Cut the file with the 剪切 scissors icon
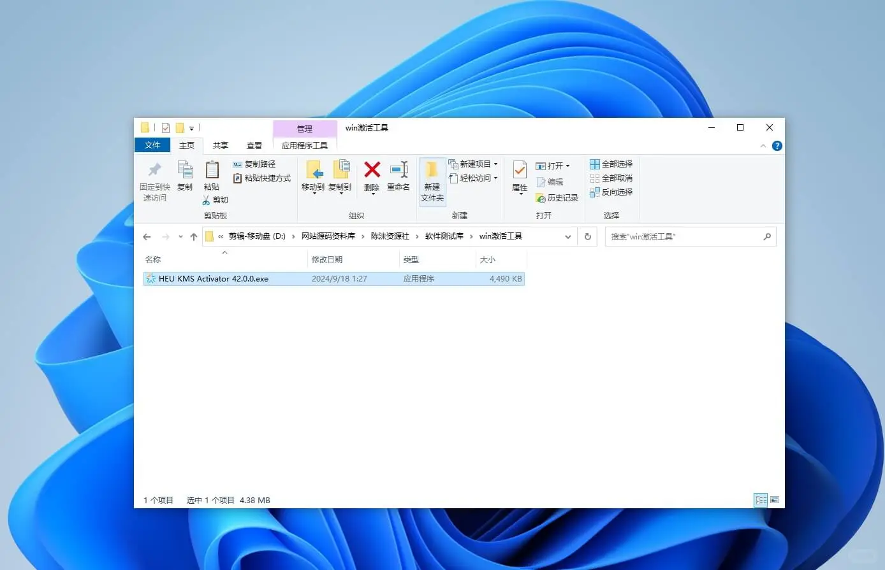The image size is (885, 570). (x=207, y=199)
